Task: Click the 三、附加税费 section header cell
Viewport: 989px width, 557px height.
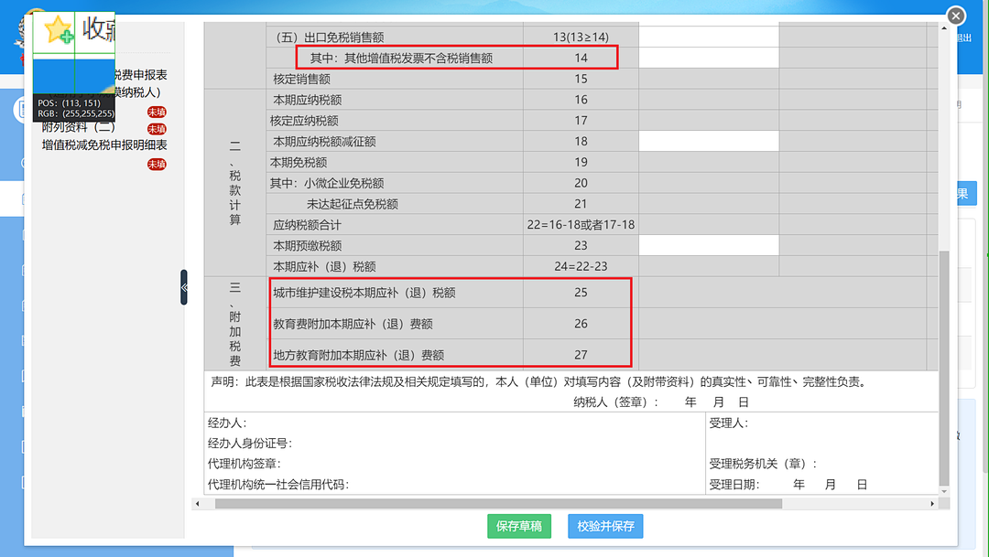Action: click(x=235, y=324)
